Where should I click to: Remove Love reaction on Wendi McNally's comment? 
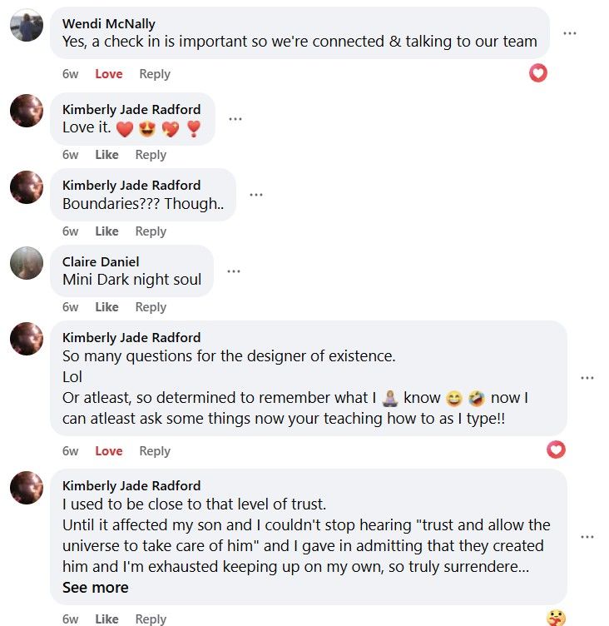coord(108,74)
